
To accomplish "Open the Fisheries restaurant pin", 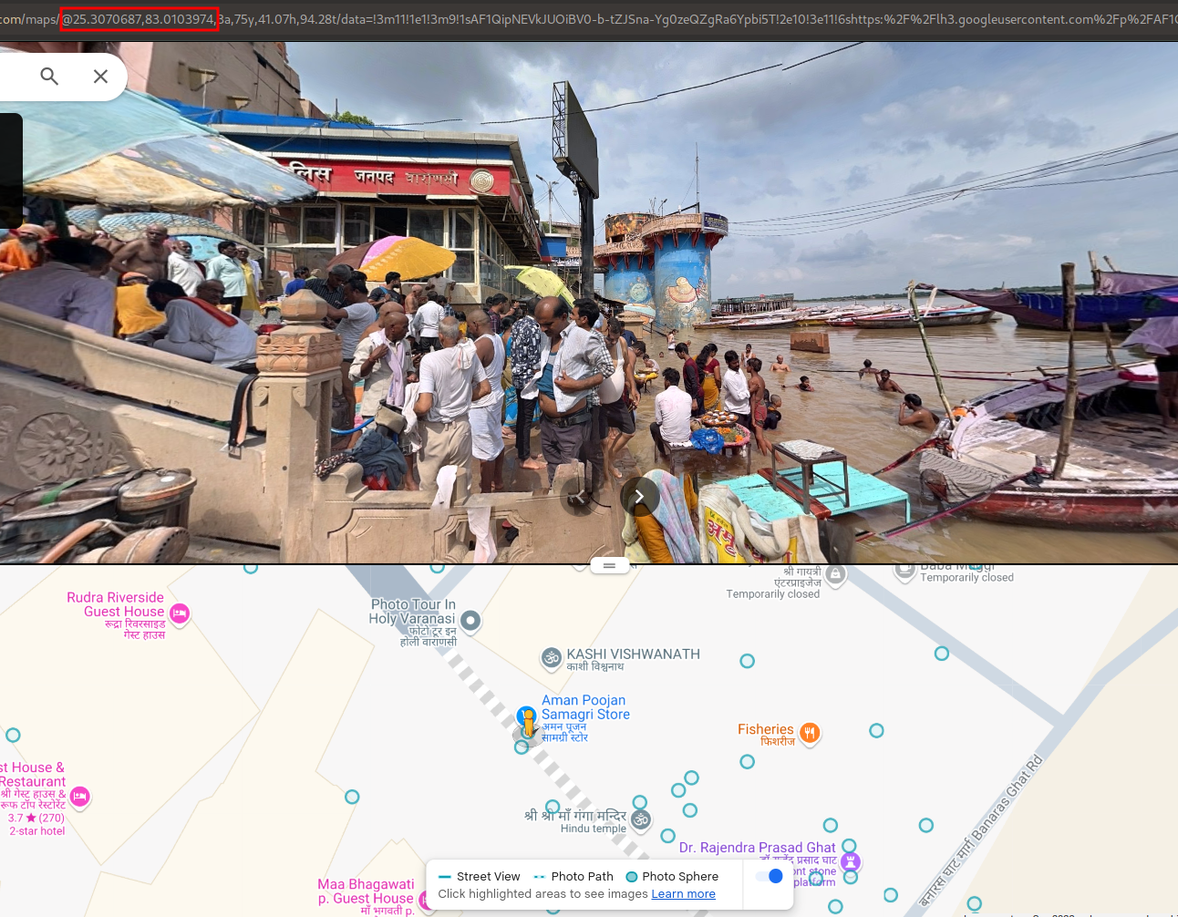I will coord(810,732).
